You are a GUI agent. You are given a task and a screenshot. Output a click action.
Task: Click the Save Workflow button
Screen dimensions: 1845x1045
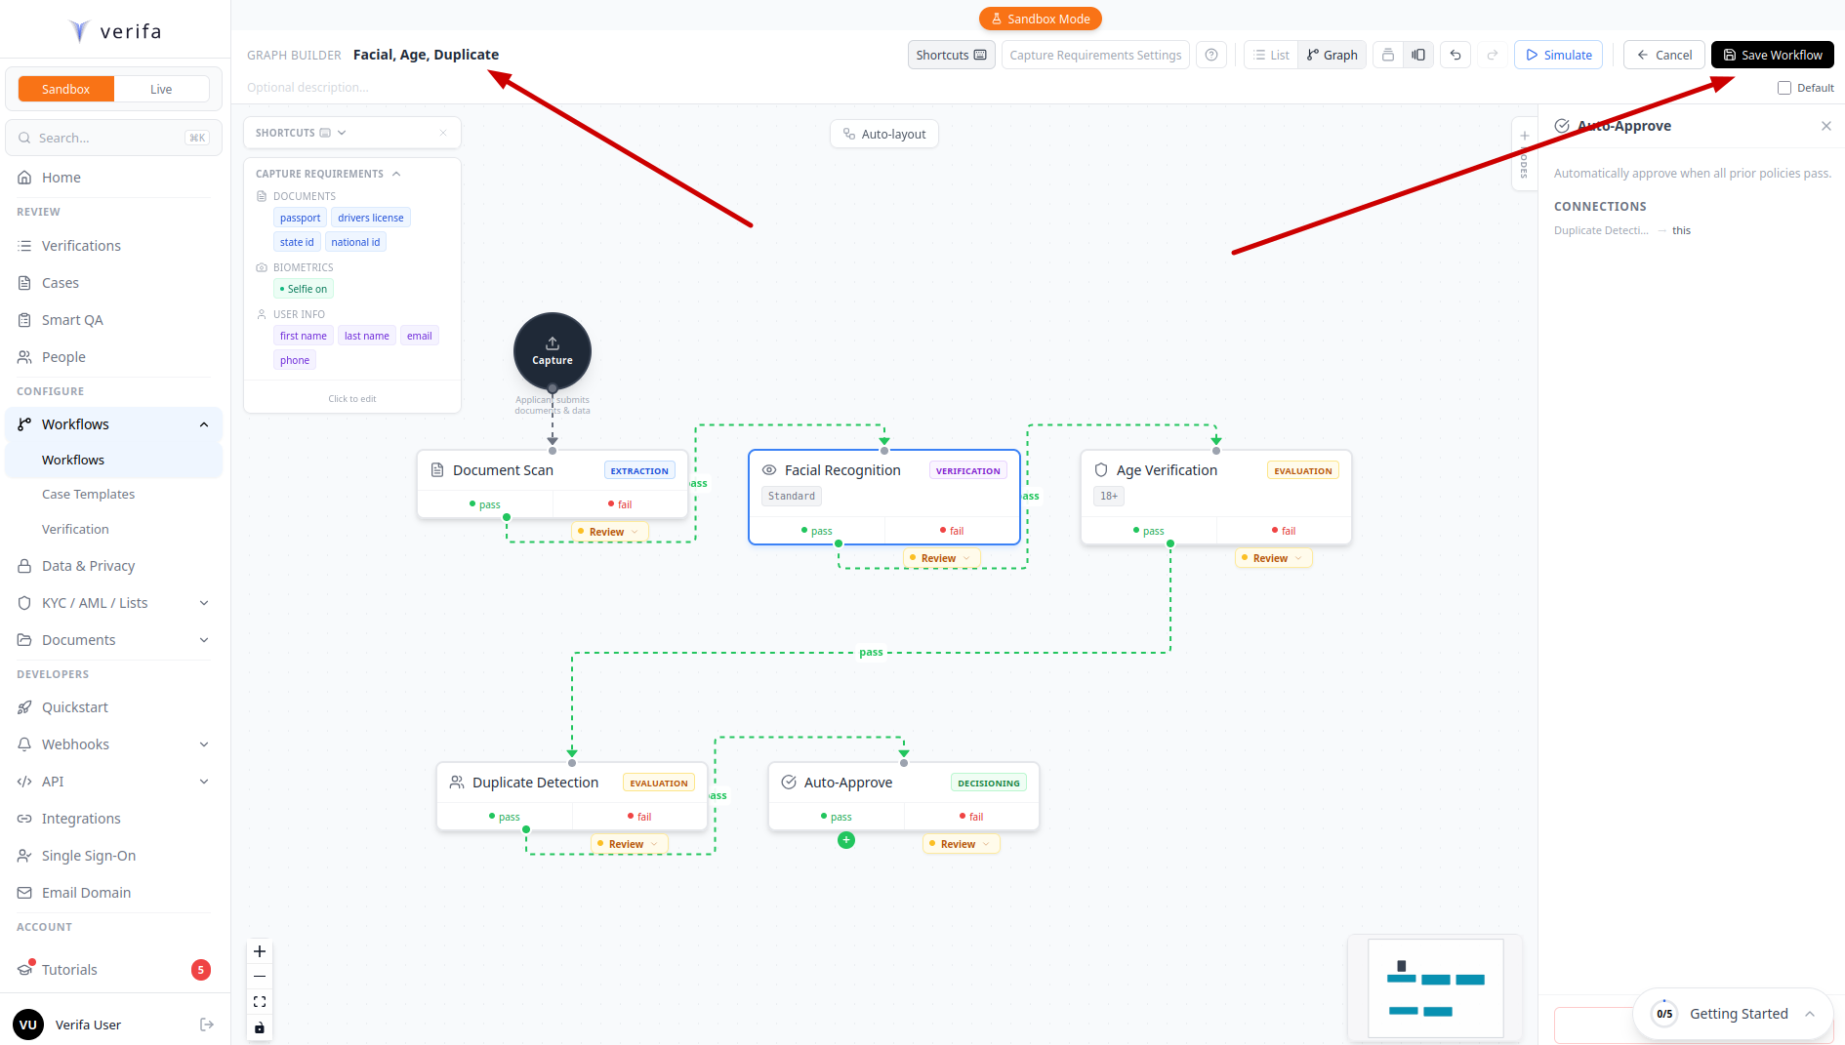click(x=1772, y=55)
